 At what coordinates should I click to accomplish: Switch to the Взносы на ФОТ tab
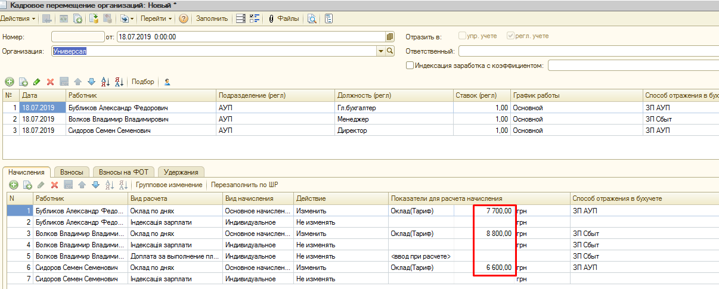tap(123, 172)
